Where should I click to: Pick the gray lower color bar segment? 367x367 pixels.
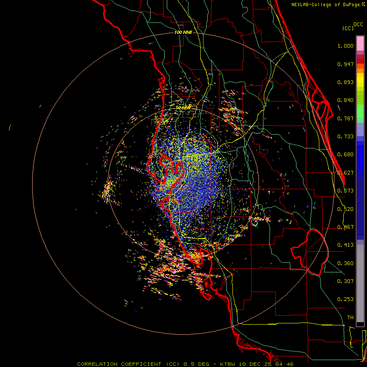coord(360,283)
